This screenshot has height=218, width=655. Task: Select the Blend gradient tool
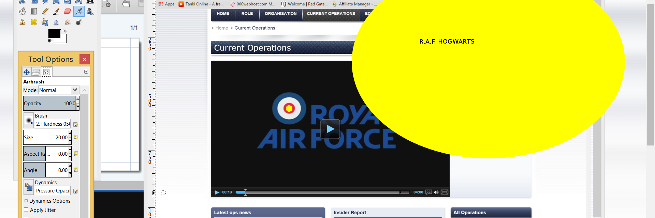(x=34, y=11)
